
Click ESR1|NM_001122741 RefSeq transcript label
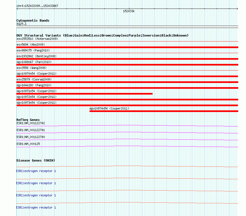tap(31, 130)
